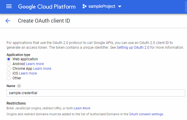
Task: Click the Application type label
Action: 18,55
